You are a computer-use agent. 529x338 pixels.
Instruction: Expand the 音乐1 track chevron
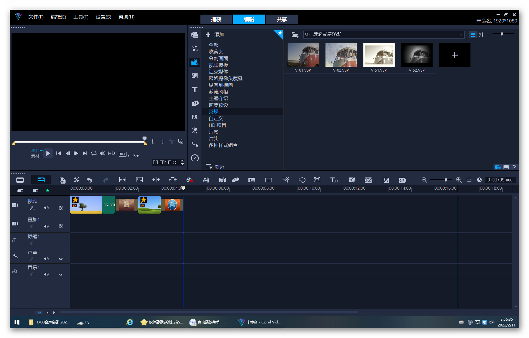coord(61,274)
